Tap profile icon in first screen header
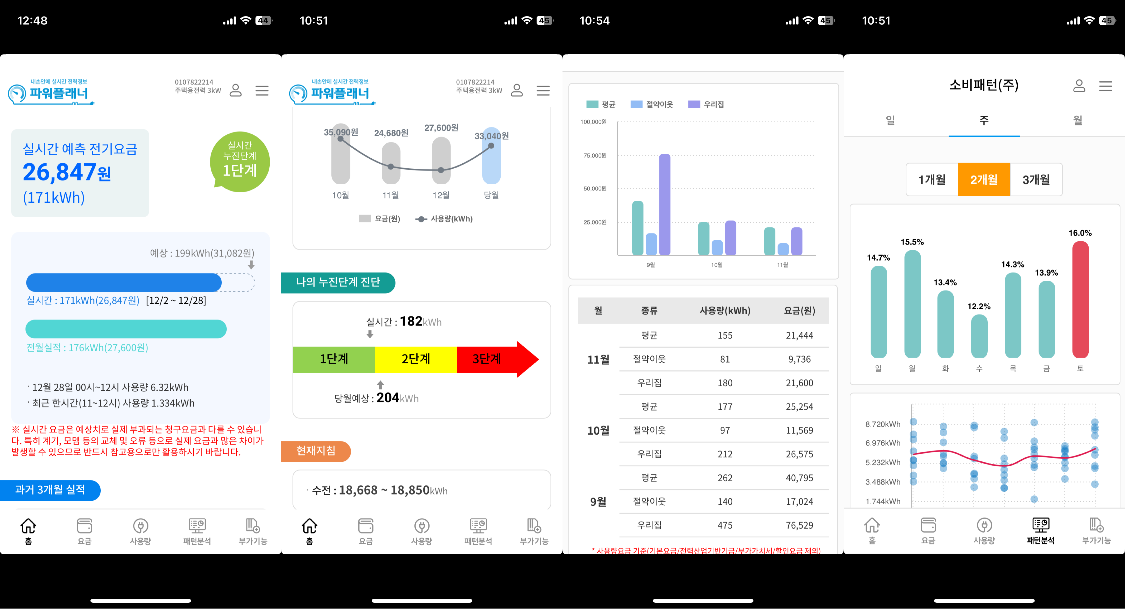Viewport: 1125px width, 609px height. pos(236,90)
